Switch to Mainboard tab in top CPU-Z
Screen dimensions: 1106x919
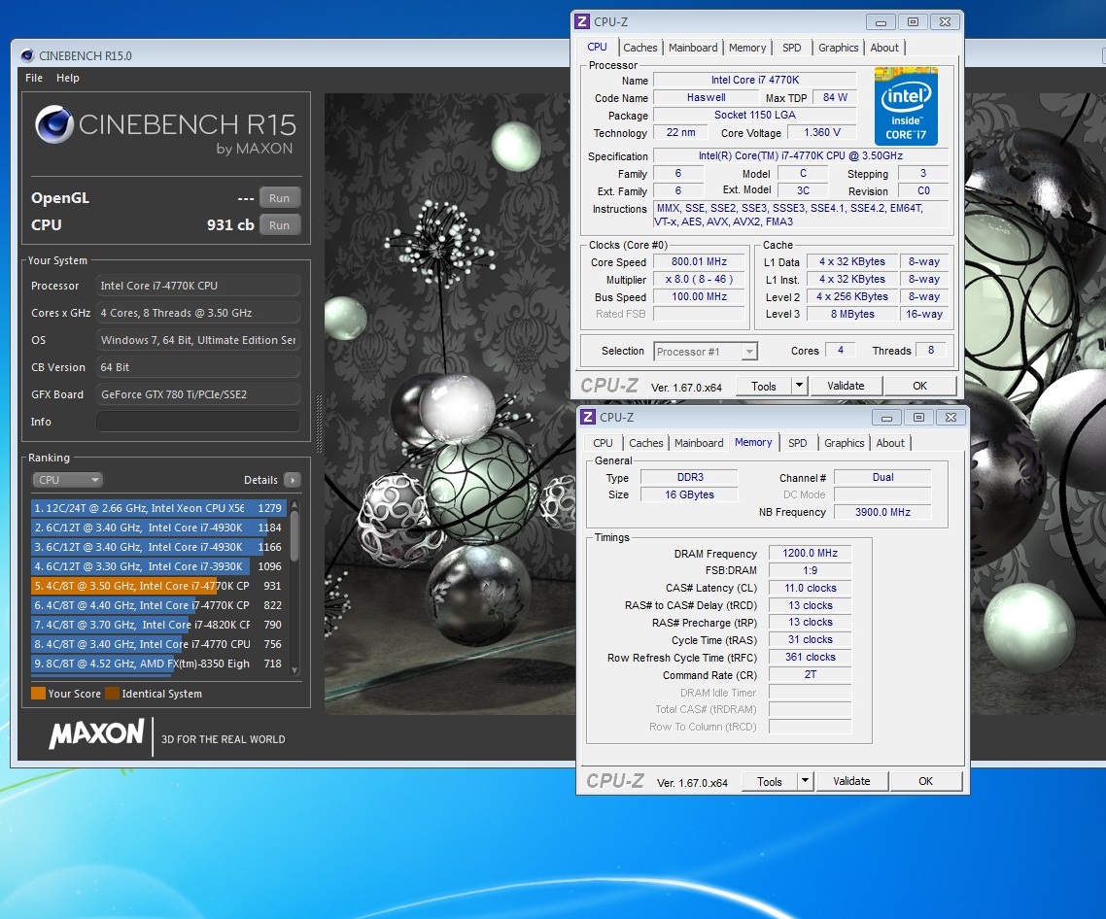693,48
